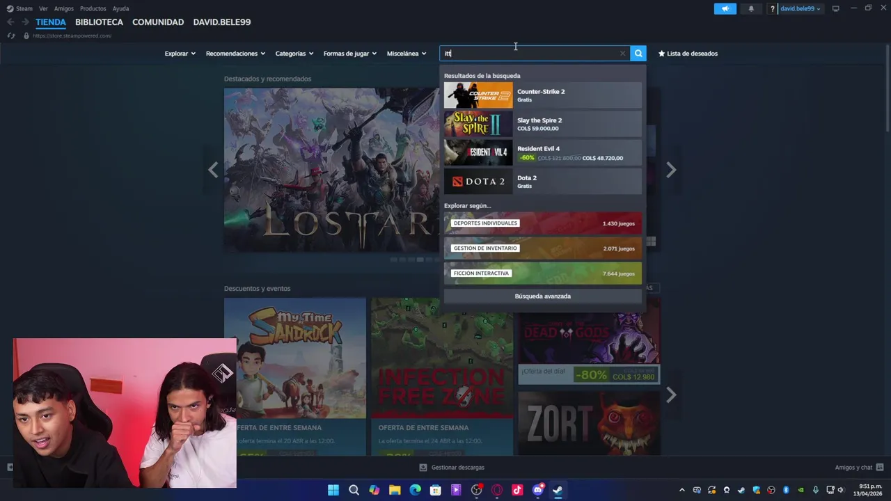
Task: Open david.bele99 account dropdown
Action: coord(801,9)
